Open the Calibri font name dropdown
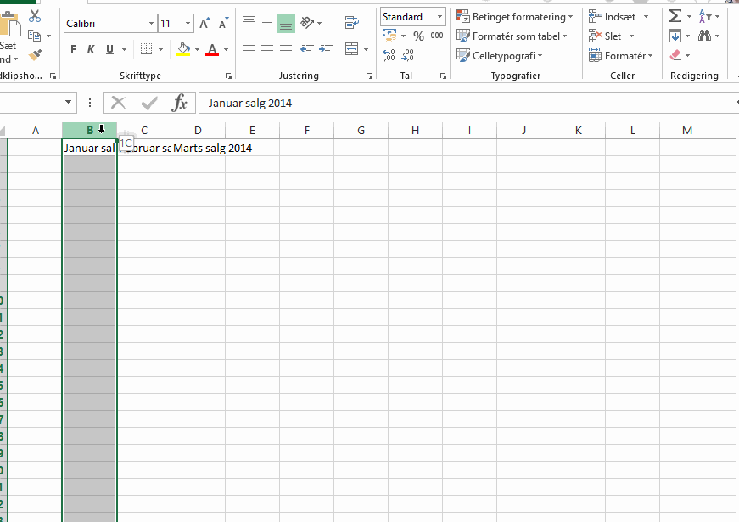The image size is (739, 522). [109, 24]
